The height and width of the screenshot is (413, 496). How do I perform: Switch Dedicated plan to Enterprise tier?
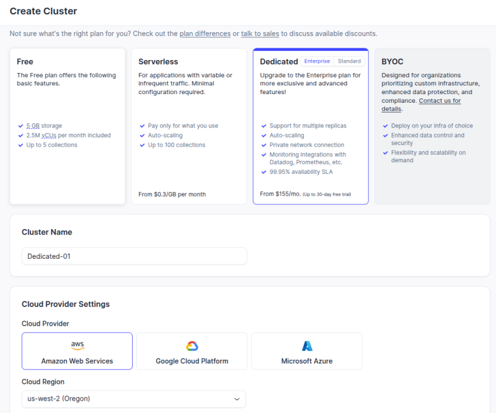tap(317, 61)
